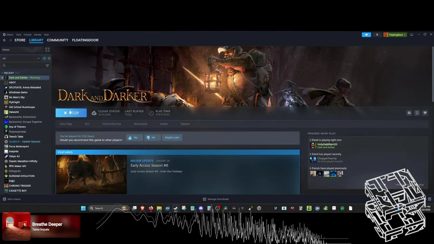434x244 pixels.
Task: Open the Windows Start menu
Action: tap(83, 208)
